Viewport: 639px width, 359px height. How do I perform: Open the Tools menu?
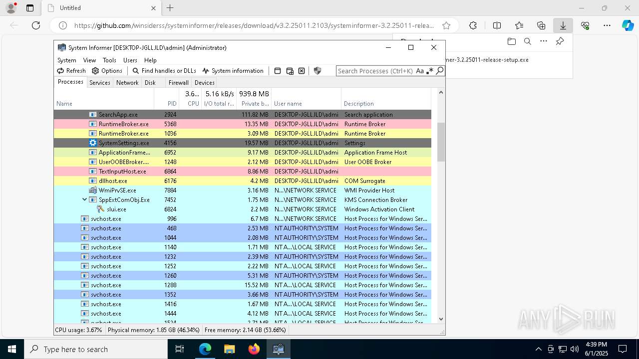coord(109,60)
